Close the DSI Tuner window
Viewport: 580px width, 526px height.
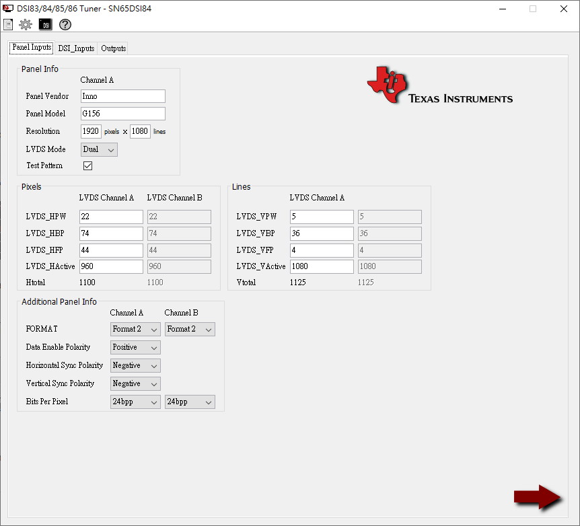pyautogui.click(x=564, y=9)
